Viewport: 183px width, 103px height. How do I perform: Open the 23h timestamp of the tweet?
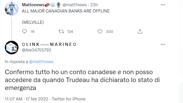[94, 5]
